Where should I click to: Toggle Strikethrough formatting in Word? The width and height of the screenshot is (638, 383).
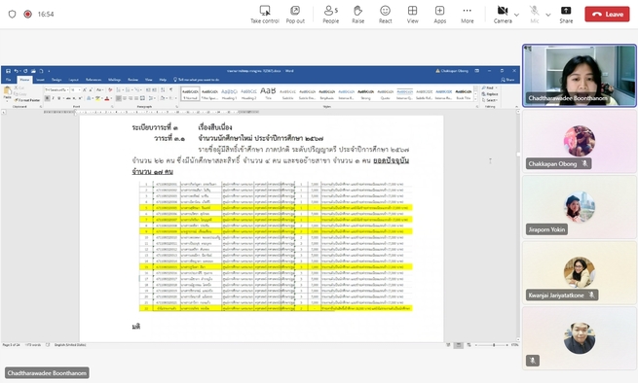(68, 98)
